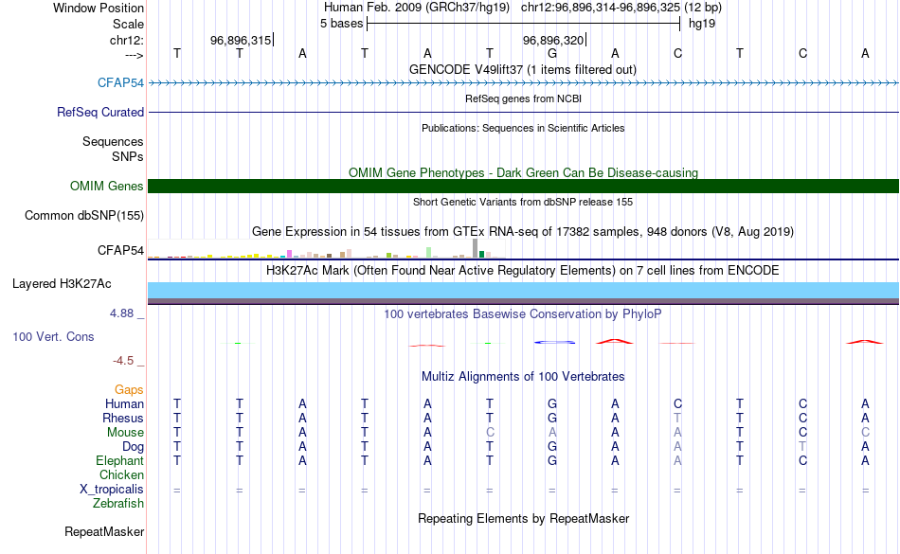This screenshot has height=554, width=900.
Task: Click the rightmost red PhyloP peak
Action: coord(864,342)
